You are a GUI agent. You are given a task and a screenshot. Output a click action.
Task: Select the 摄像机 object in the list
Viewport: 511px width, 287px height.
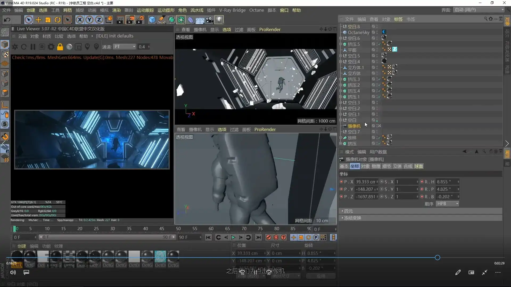(354, 126)
